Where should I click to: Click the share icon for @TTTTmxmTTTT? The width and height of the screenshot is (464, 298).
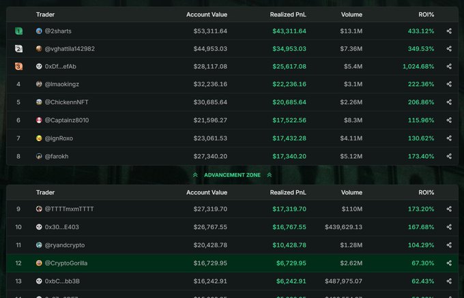(449, 209)
